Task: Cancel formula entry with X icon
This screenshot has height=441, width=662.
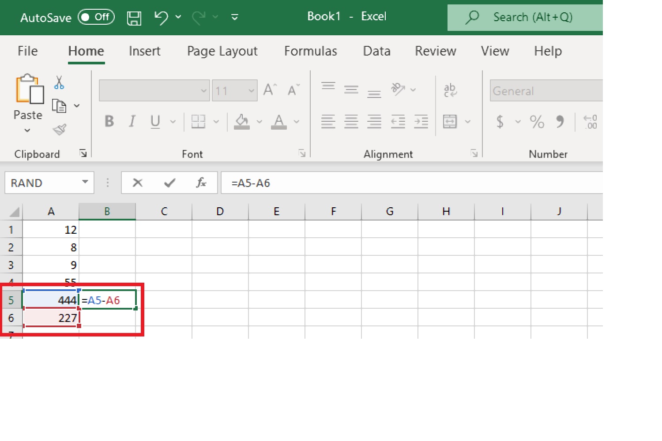Action: tap(138, 183)
